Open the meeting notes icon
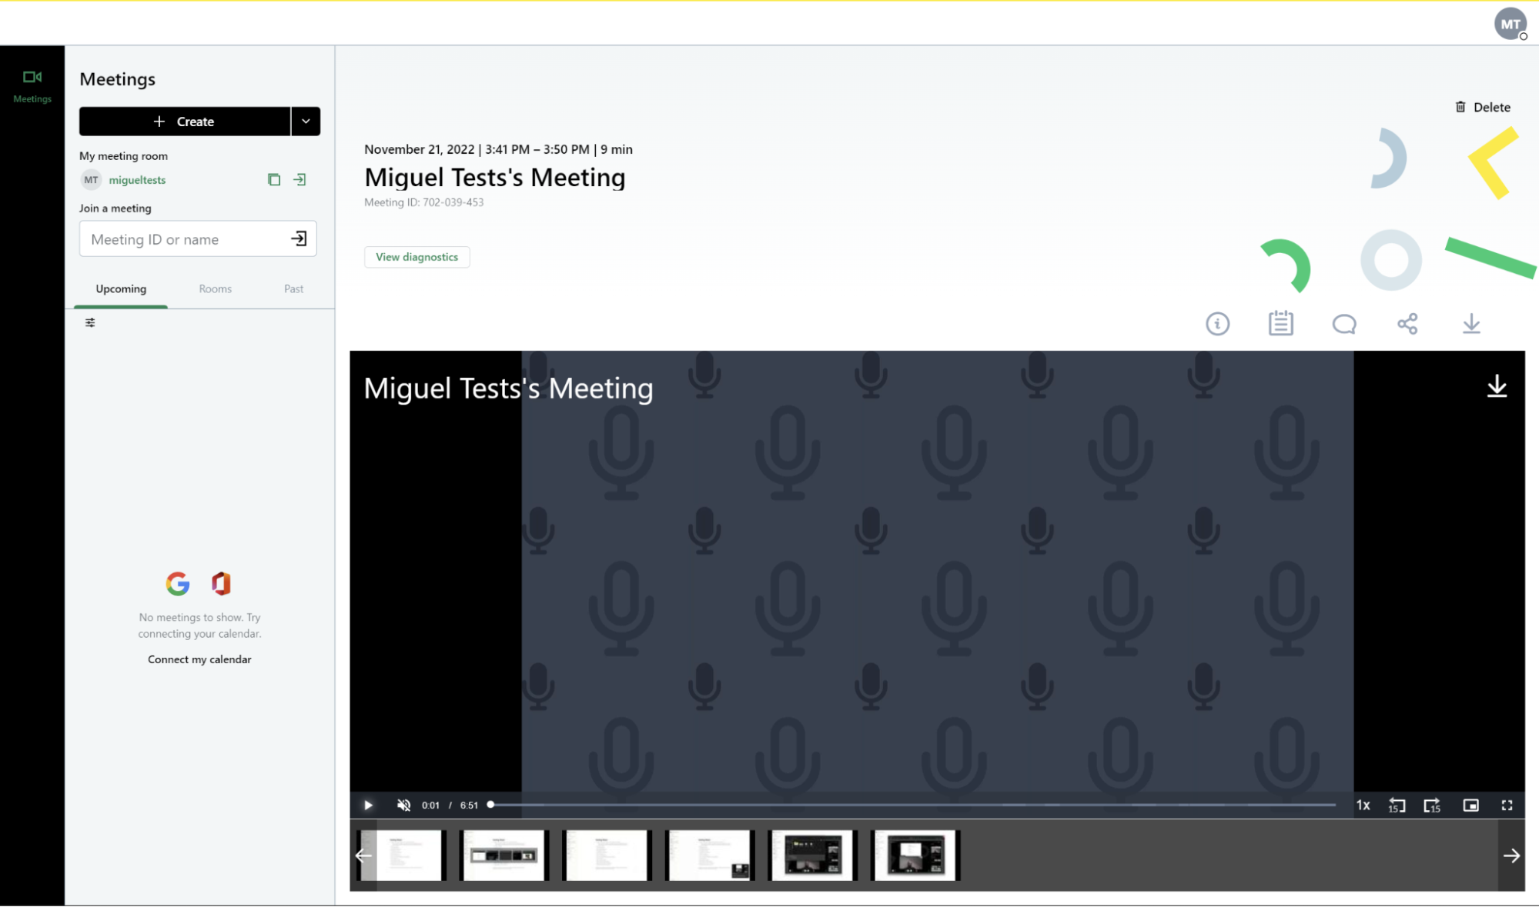The height and width of the screenshot is (907, 1539). pyautogui.click(x=1280, y=324)
